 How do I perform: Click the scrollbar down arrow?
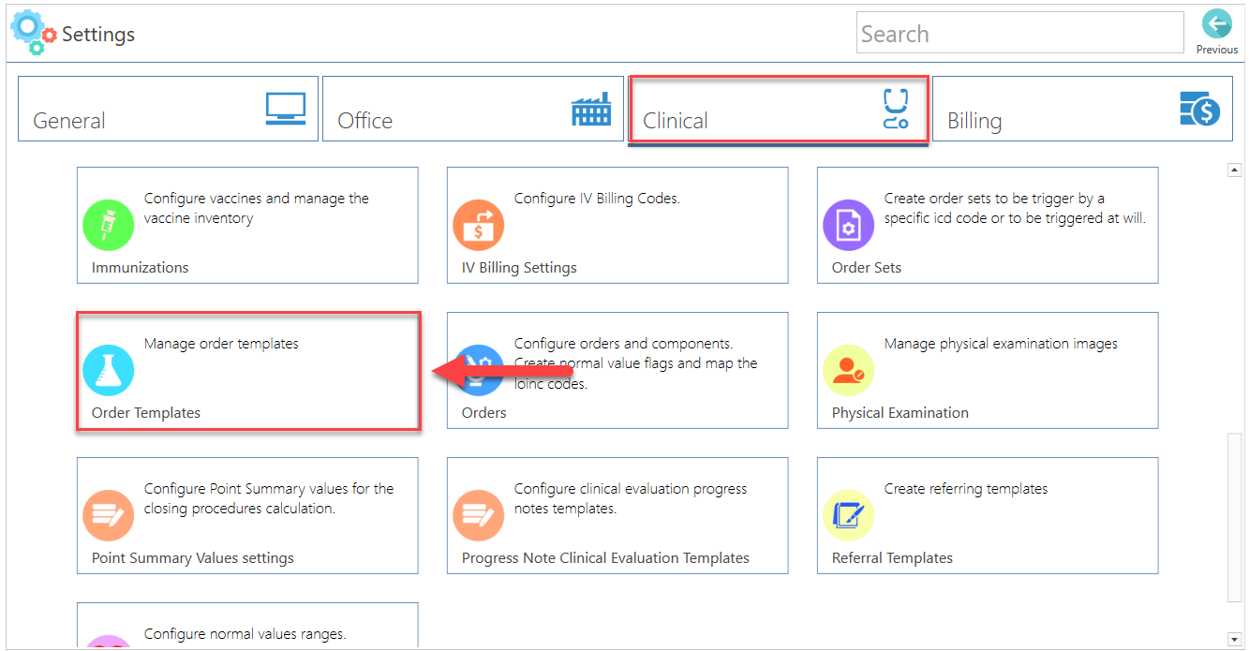pyautogui.click(x=1234, y=640)
